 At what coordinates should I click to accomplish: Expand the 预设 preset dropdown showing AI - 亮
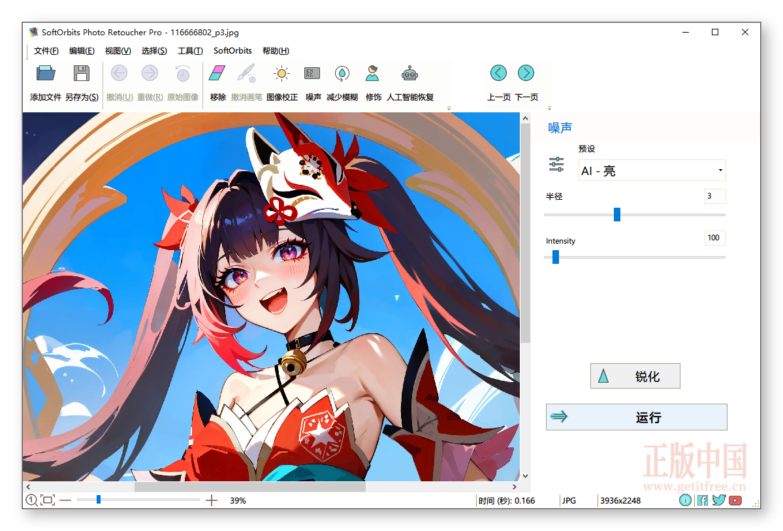[x=652, y=170]
